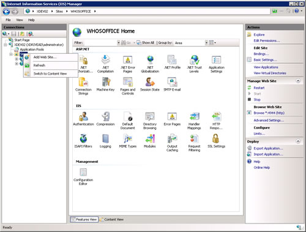Click the Restart web site link
306x232 pixels.
pos(259,88)
